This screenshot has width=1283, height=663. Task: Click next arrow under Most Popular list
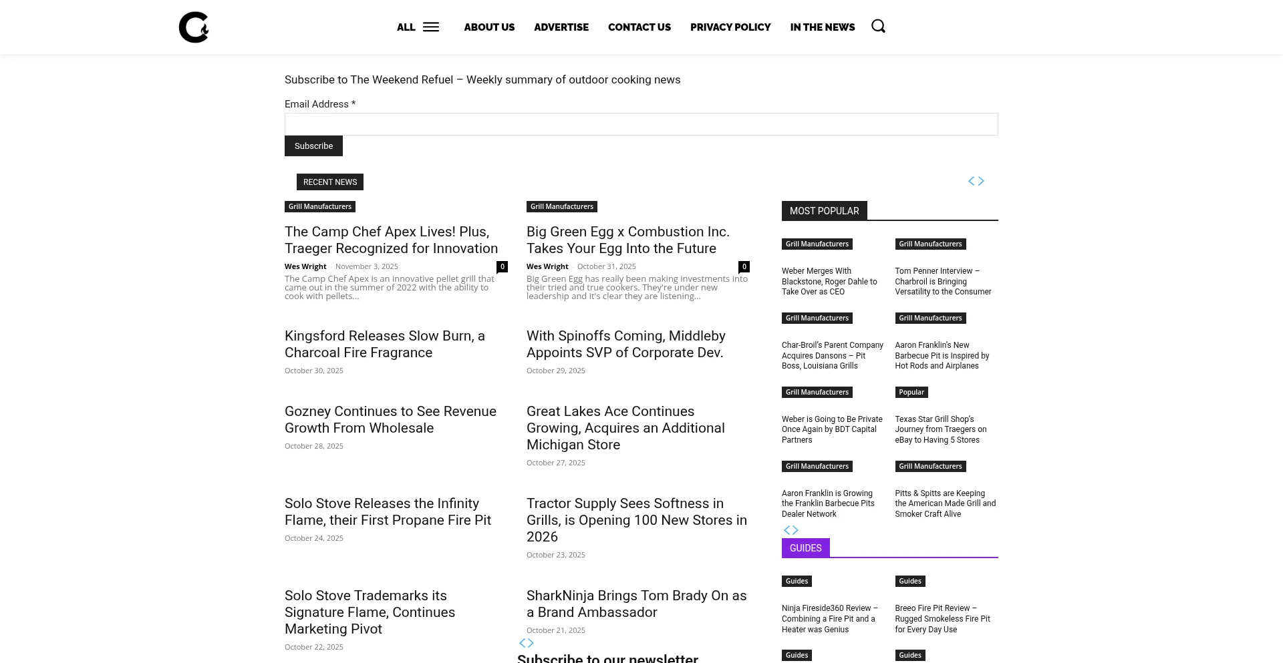[795, 530]
